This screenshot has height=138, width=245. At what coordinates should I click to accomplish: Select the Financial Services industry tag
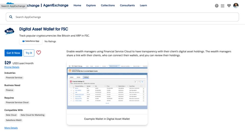click(14, 78)
